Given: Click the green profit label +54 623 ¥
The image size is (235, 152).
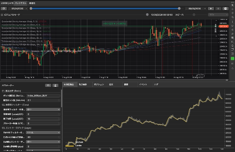Looking at the screenshot, I should (114, 23).
